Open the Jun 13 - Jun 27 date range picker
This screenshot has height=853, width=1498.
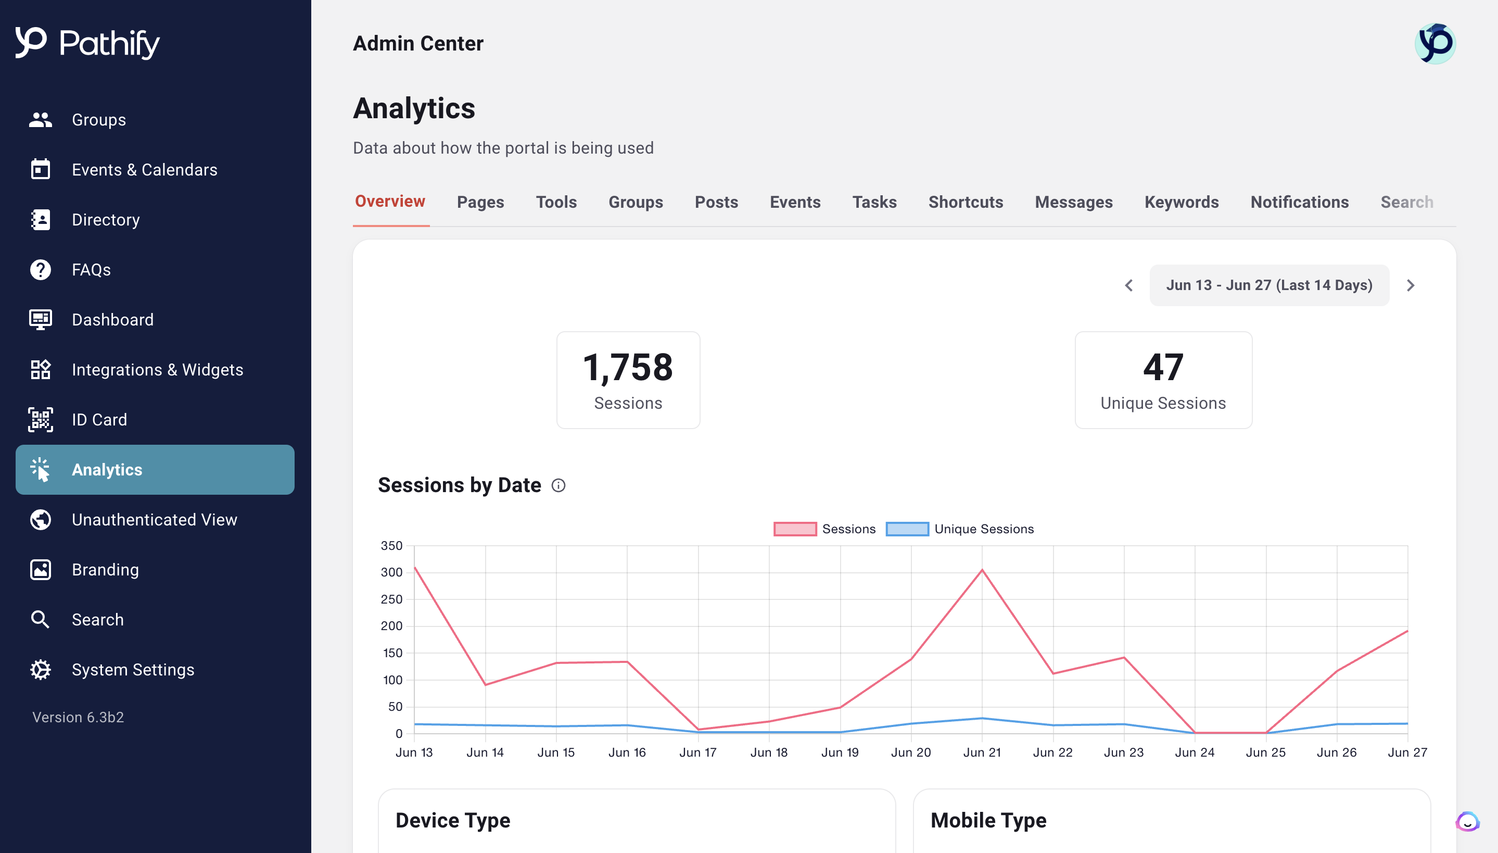pyautogui.click(x=1269, y=285)
